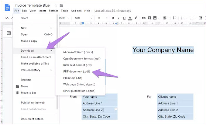Screen dimensions: 206x125
Task: Star the Invoice Template Blue document
Action: pyautogui.click(x=56, y=5)
